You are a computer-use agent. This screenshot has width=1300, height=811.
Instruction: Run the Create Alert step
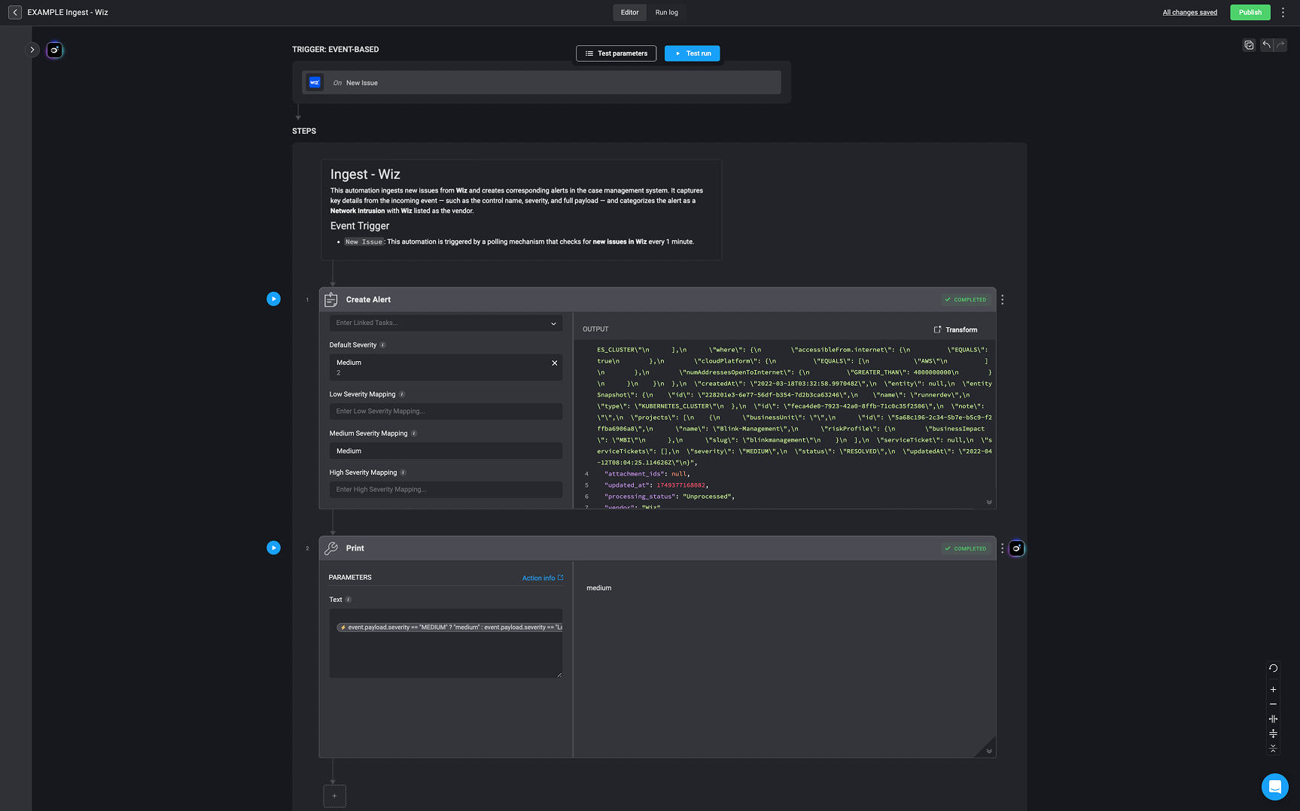pos(273,299)
